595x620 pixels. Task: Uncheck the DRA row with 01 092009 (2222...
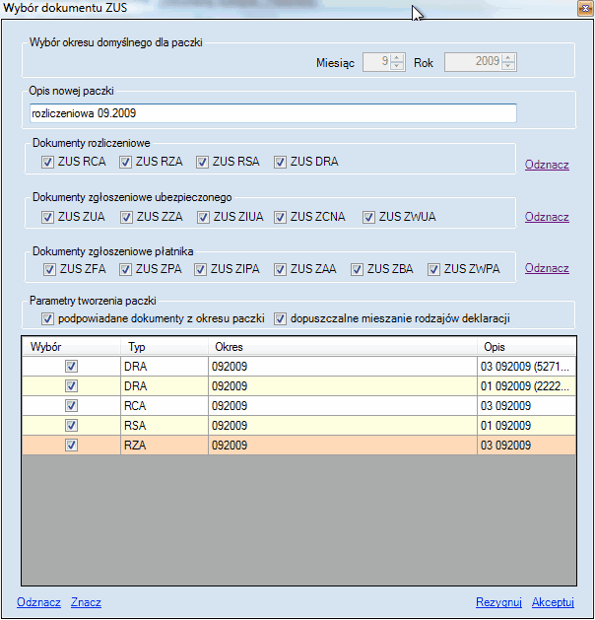[72, 386]
